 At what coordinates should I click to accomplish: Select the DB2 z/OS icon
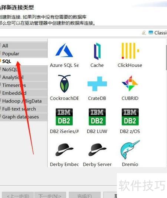click(x=130, y=117)
